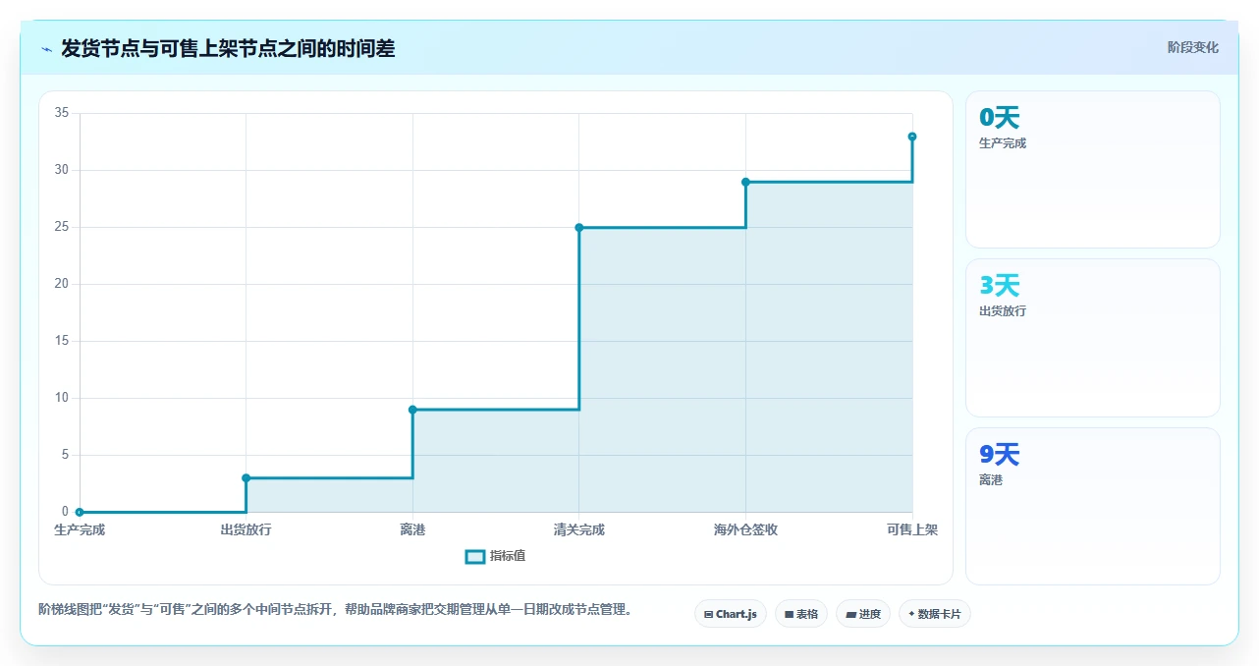Click the 清关完成 x-axis label
1259x666 pixels.
(579, 530)
